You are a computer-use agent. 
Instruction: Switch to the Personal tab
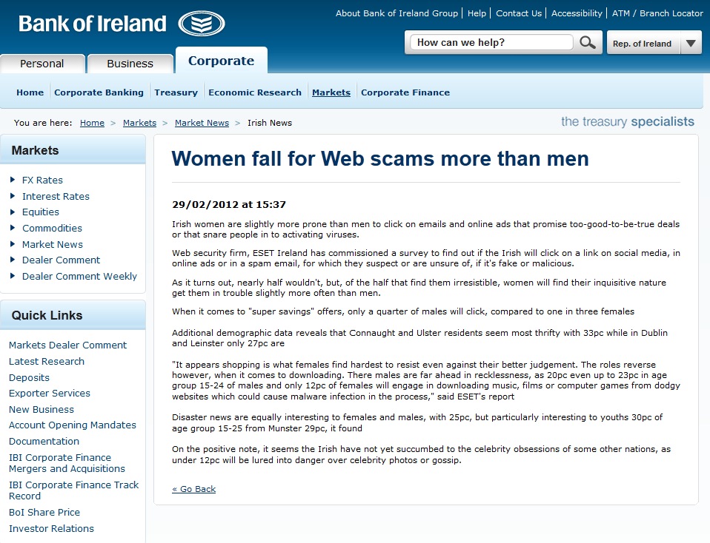42,64
